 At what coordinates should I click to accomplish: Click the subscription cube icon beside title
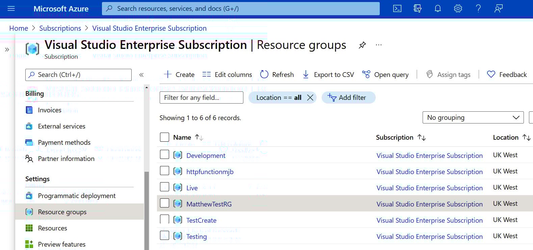click(32, 49)
